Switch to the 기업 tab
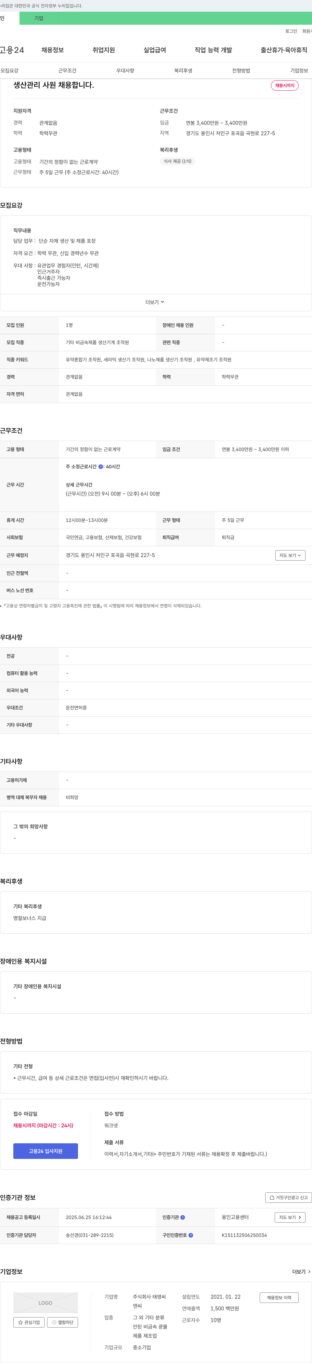312x1363 pixels. pos(39,18)
